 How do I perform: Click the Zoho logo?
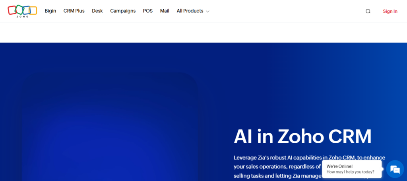(x=22, y=11)
